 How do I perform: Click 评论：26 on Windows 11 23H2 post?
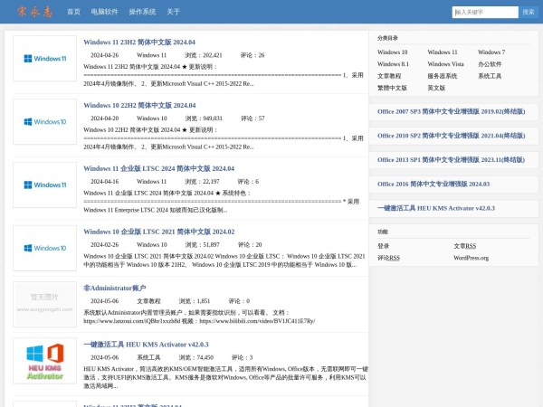point(252,55)
